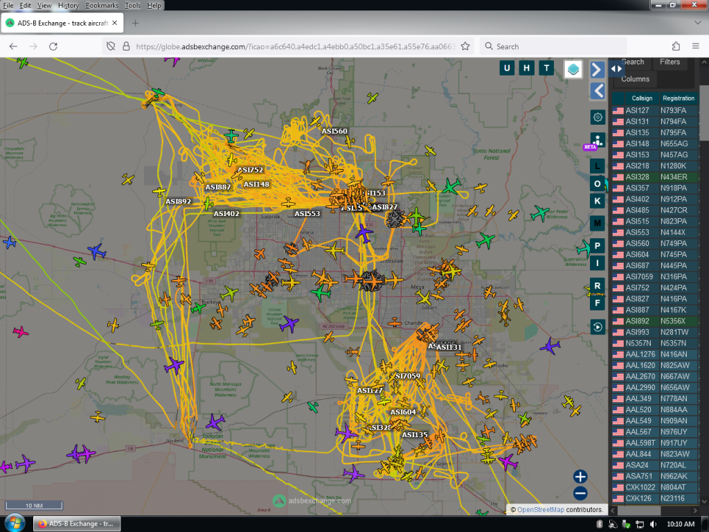Click the H map toggle button

[527, 69]
